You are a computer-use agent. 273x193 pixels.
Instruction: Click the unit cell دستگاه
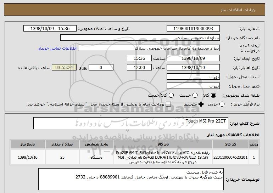click(96, 157)
